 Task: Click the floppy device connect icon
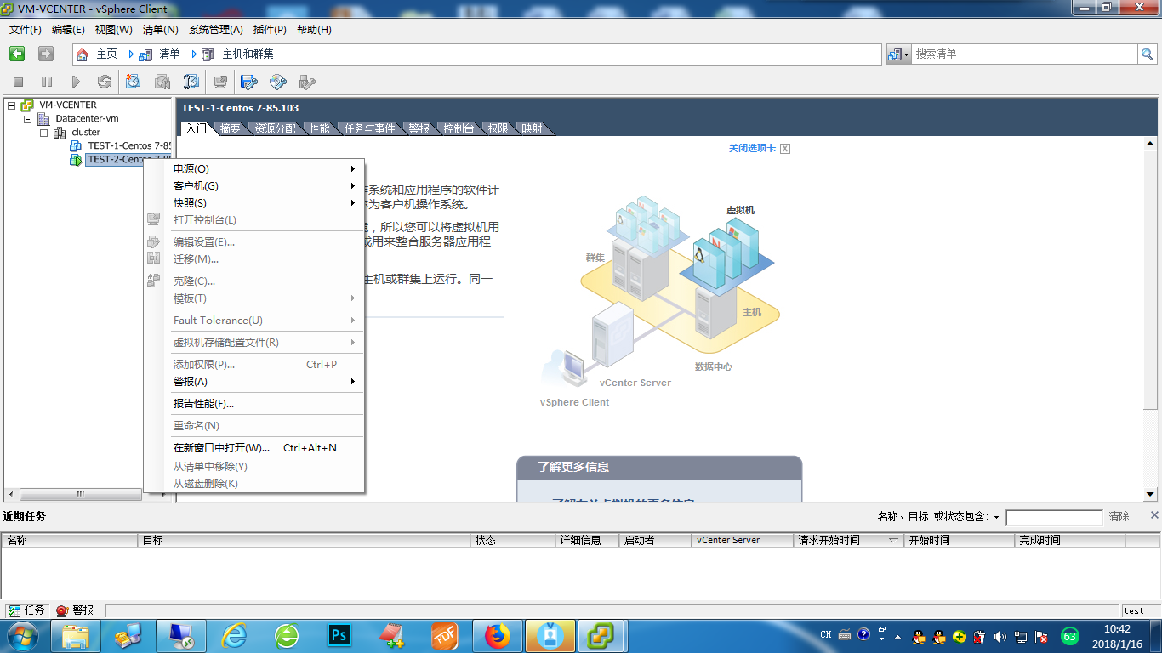[x=249, y=82]
